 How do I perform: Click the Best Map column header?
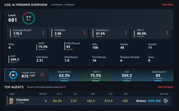(164, 94)
